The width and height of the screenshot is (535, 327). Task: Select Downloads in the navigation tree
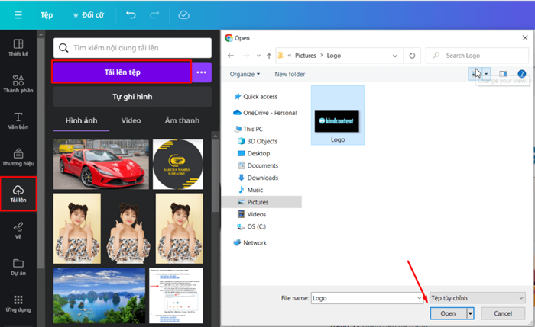(262, 178)
